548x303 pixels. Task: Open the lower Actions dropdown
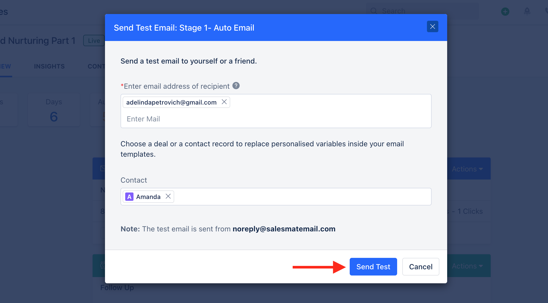point(467,266)
